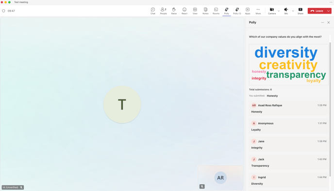The width and height of the screenshot is (334, 191).
Task: Click the Polly panel vertical scrollbar
Action: tap(331, 109)
